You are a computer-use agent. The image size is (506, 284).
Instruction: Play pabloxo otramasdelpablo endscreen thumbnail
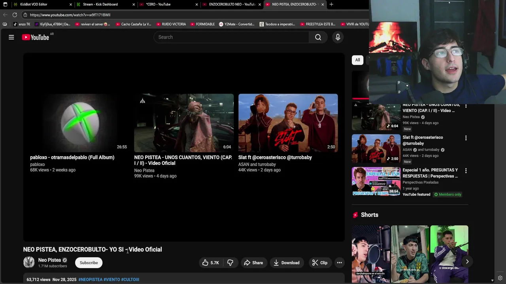click(x=79, y=123)
